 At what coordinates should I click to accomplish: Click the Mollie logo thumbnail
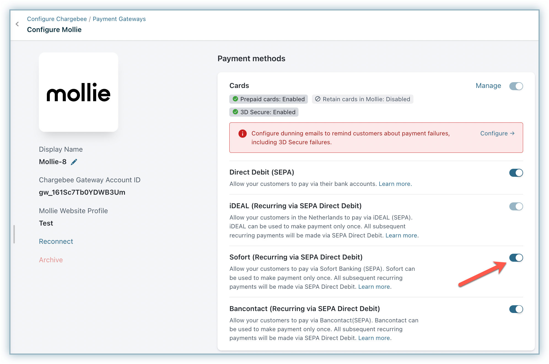click(79, 92)
